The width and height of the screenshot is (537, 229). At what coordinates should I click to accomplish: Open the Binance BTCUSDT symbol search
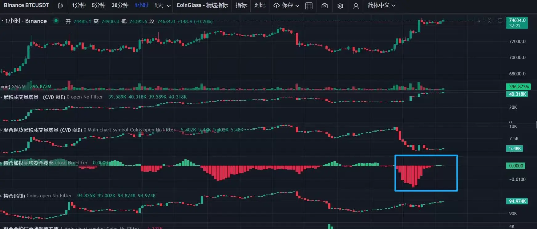point(26,6)
